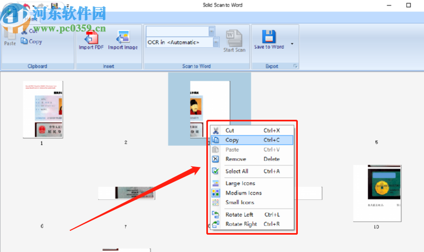Click the Remove icon in context menu
This screenshot has width=424, height=252.
point(216,159)
